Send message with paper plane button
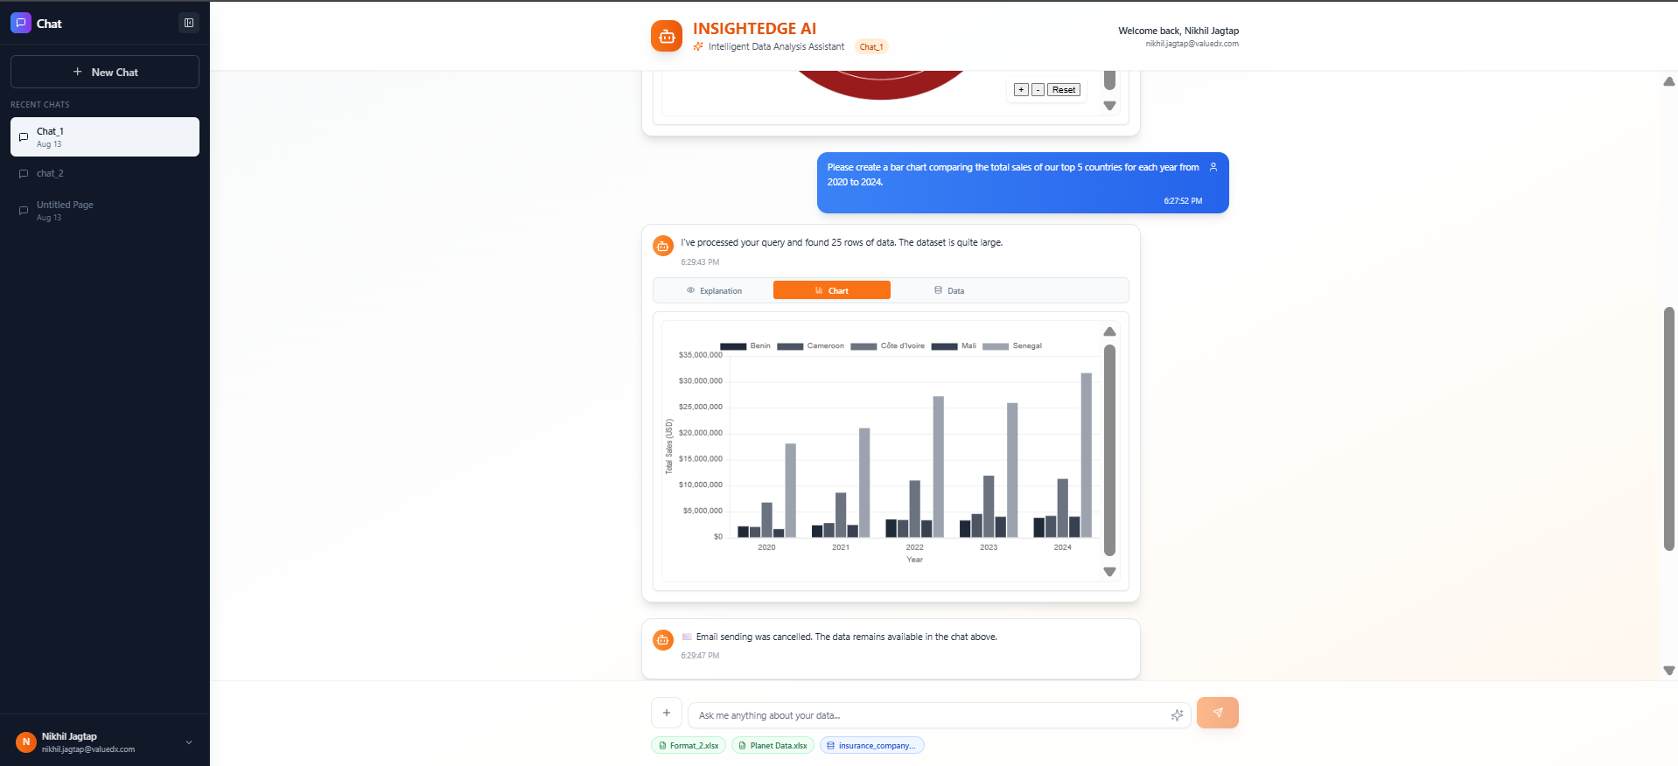1678x766 pixels. (1218, 713)
